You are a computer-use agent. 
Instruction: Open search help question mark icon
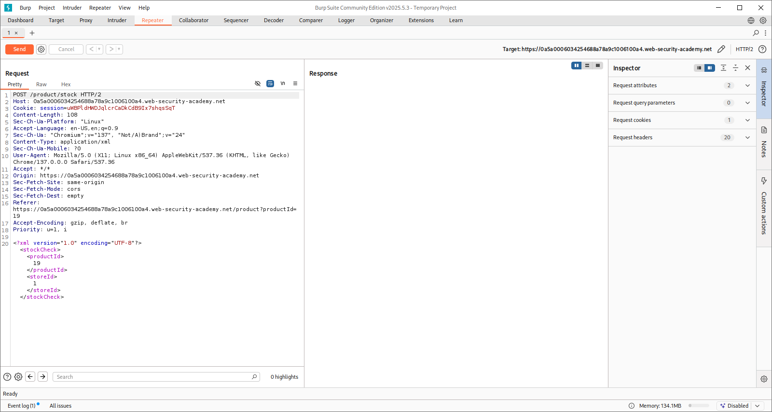click(x=7, y=377)
